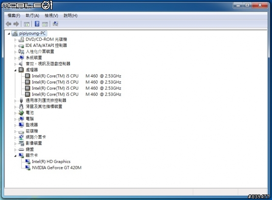Select the 系統裝置 label
The height and width of the screenshot is (200, 272).
(34, 58)
